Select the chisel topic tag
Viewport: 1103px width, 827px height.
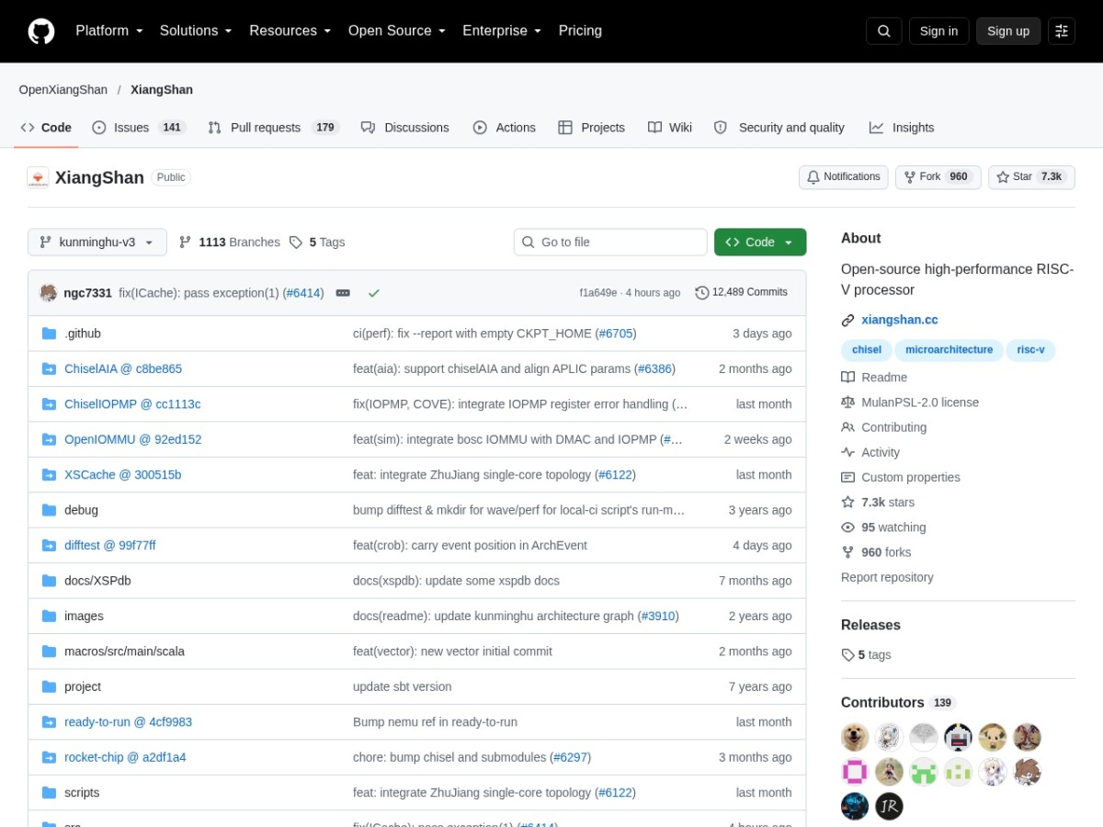coord(867,350)
